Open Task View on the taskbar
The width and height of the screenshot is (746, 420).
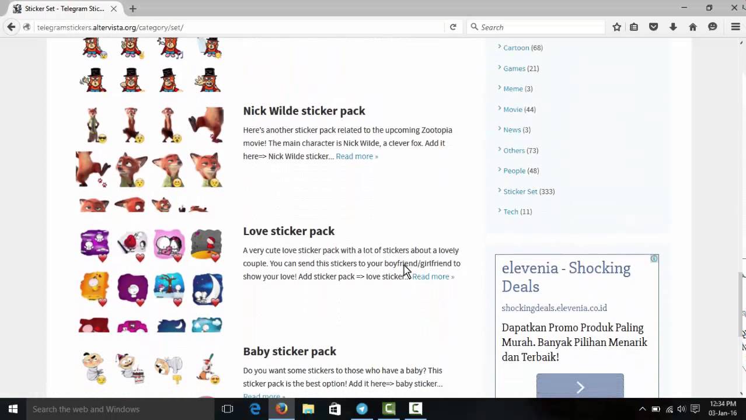(x=228, y=409)
